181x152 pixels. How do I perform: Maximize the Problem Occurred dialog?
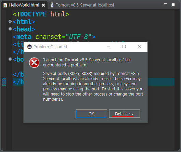coord(124,47)
